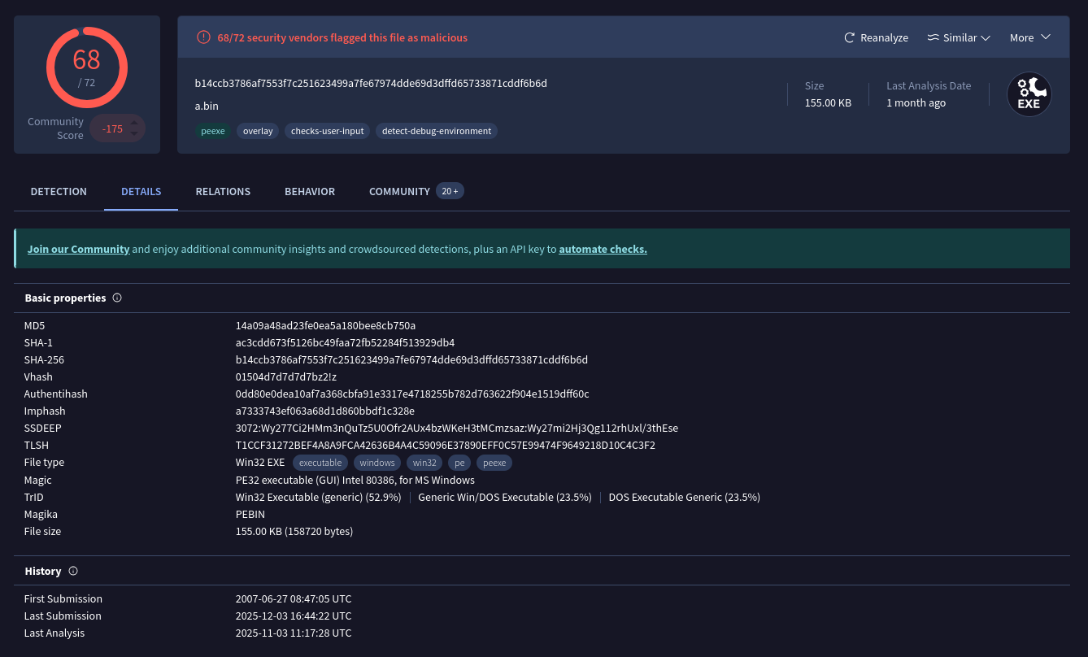
Task: Open the automate checks link
Action: click(x=603, y=249)
